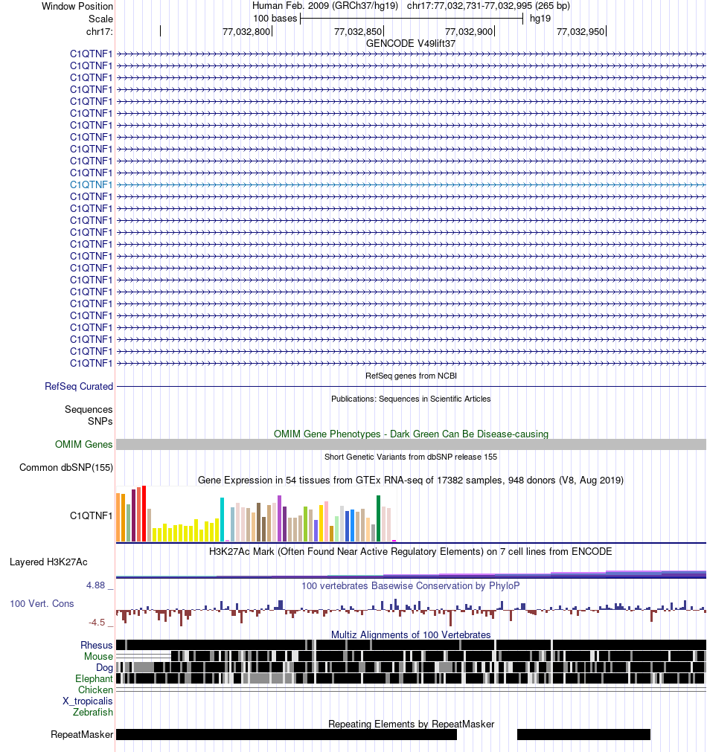Screen dimensions: 707x752
Task: Open 'Short Genetic Variants from dbSNP release 155'
Action: point(411,457)
